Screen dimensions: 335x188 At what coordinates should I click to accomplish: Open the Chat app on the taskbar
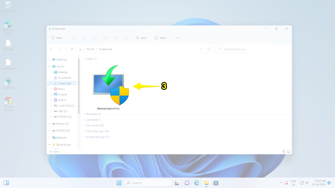[187, 183]
